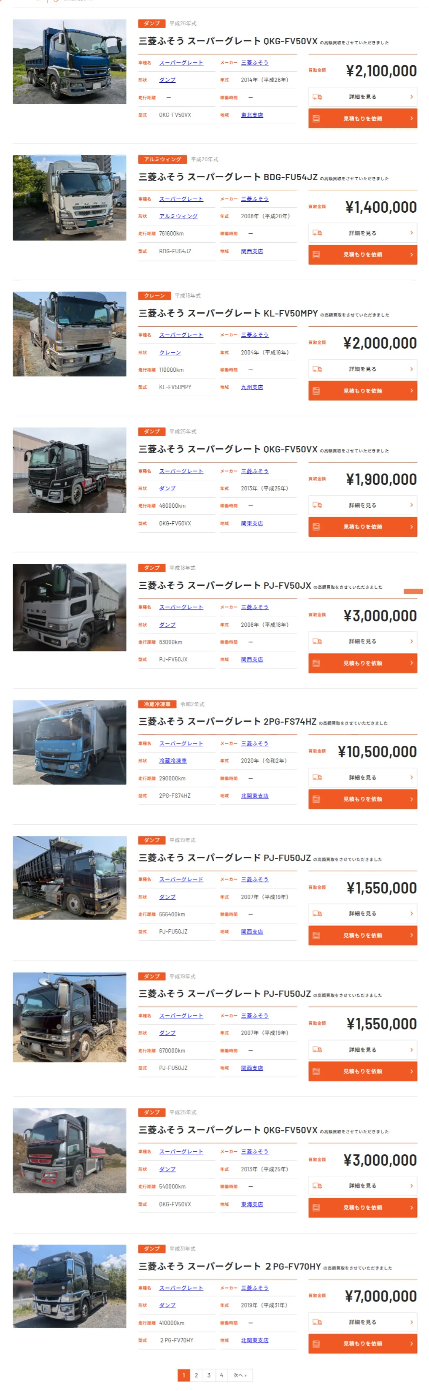This screenshot has height=1391, width=429.
Task: Click chevron arrow on ¥3,000,000 PJ-FV50JX 詳細を見る
Action: 411,641
